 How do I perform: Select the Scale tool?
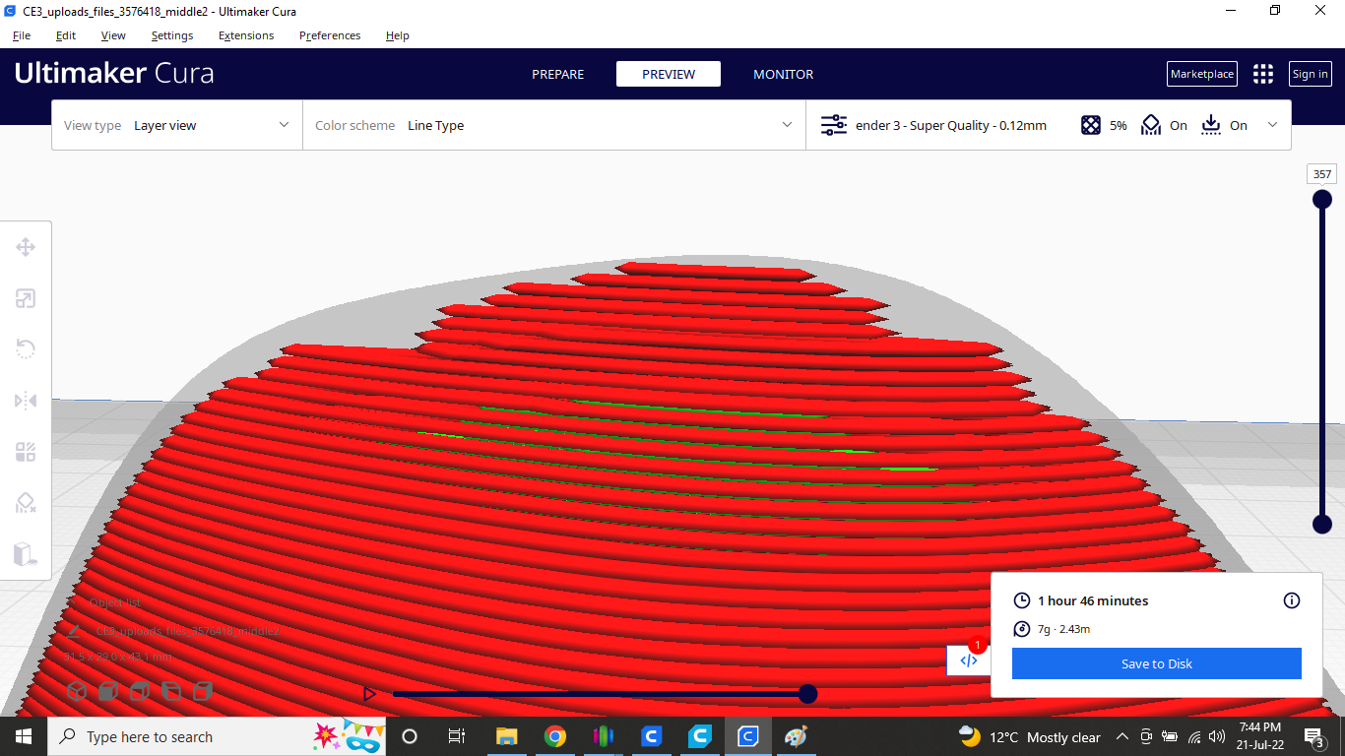(26, 298)
